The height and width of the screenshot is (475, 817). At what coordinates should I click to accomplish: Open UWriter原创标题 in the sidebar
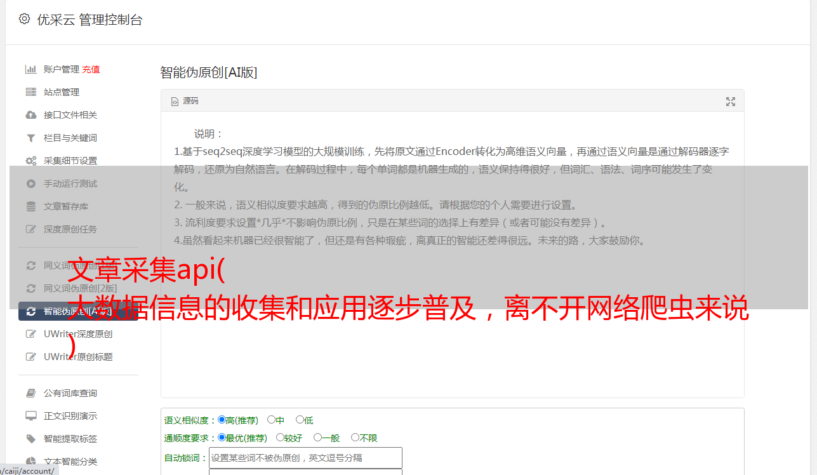[x=78, y=357]
